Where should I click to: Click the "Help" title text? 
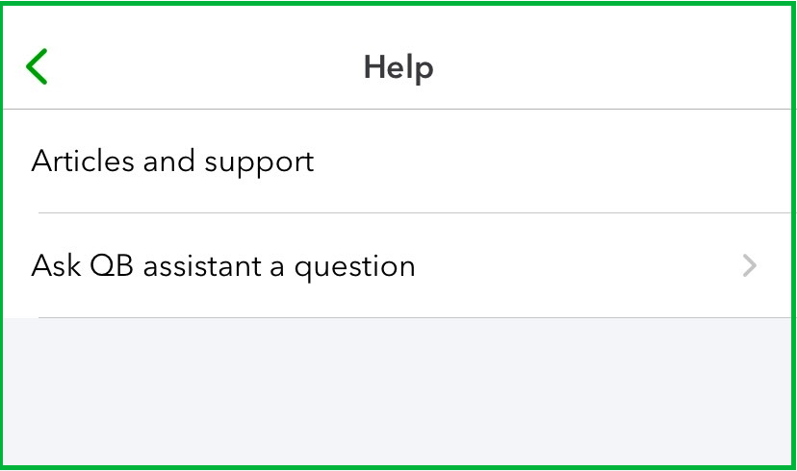[398, 67]
